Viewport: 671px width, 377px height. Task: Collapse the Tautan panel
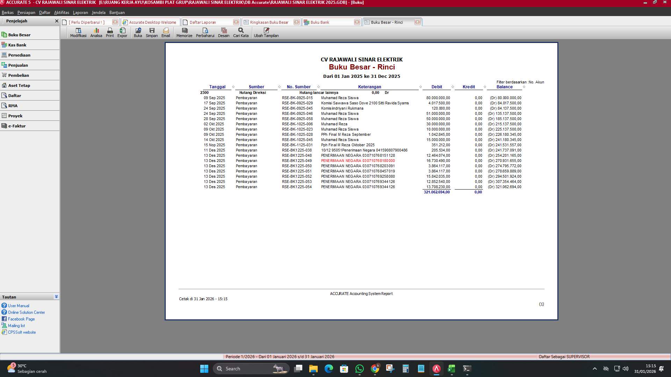pyautogui.click(x=56, y=296)
